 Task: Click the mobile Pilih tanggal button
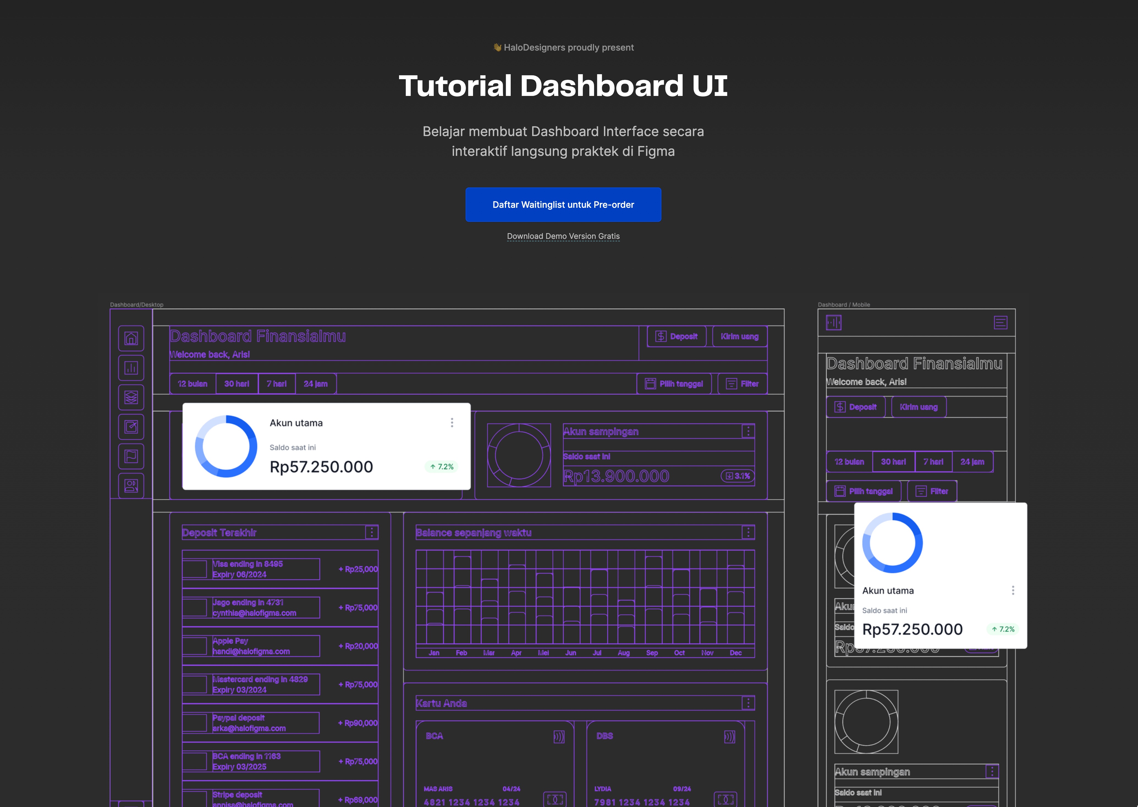pyautogui.click(x=864, y=491)
